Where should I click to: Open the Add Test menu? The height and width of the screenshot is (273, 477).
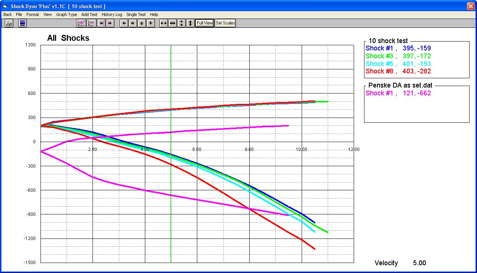89,14
